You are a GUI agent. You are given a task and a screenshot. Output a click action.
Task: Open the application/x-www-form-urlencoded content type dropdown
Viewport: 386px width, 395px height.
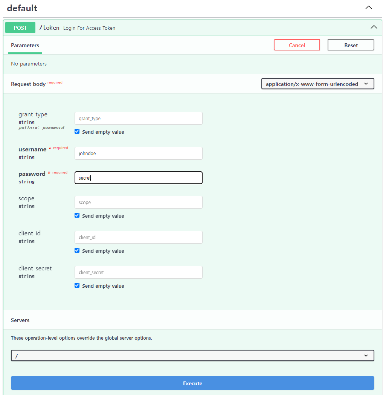pos(317,84)
